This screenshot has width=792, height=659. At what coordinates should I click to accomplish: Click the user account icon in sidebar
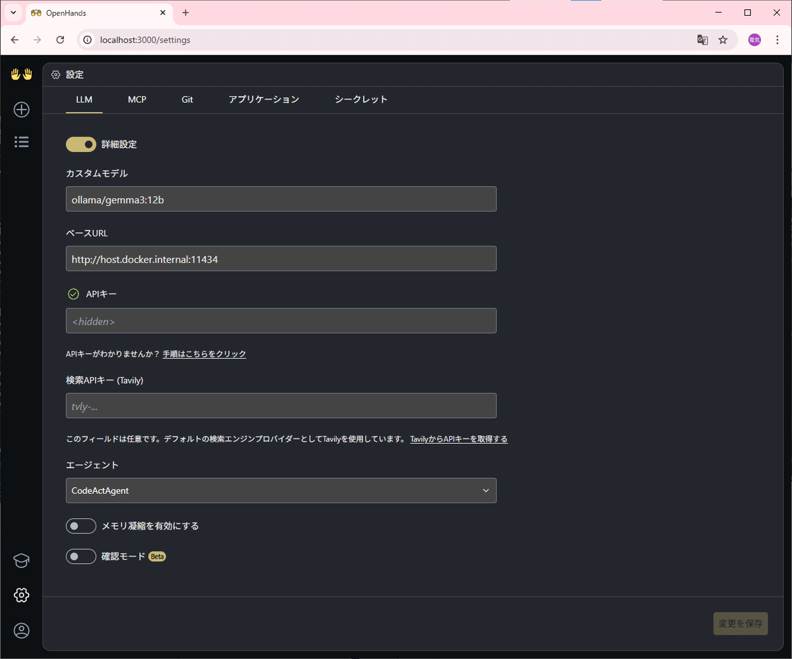pos(21,631)
